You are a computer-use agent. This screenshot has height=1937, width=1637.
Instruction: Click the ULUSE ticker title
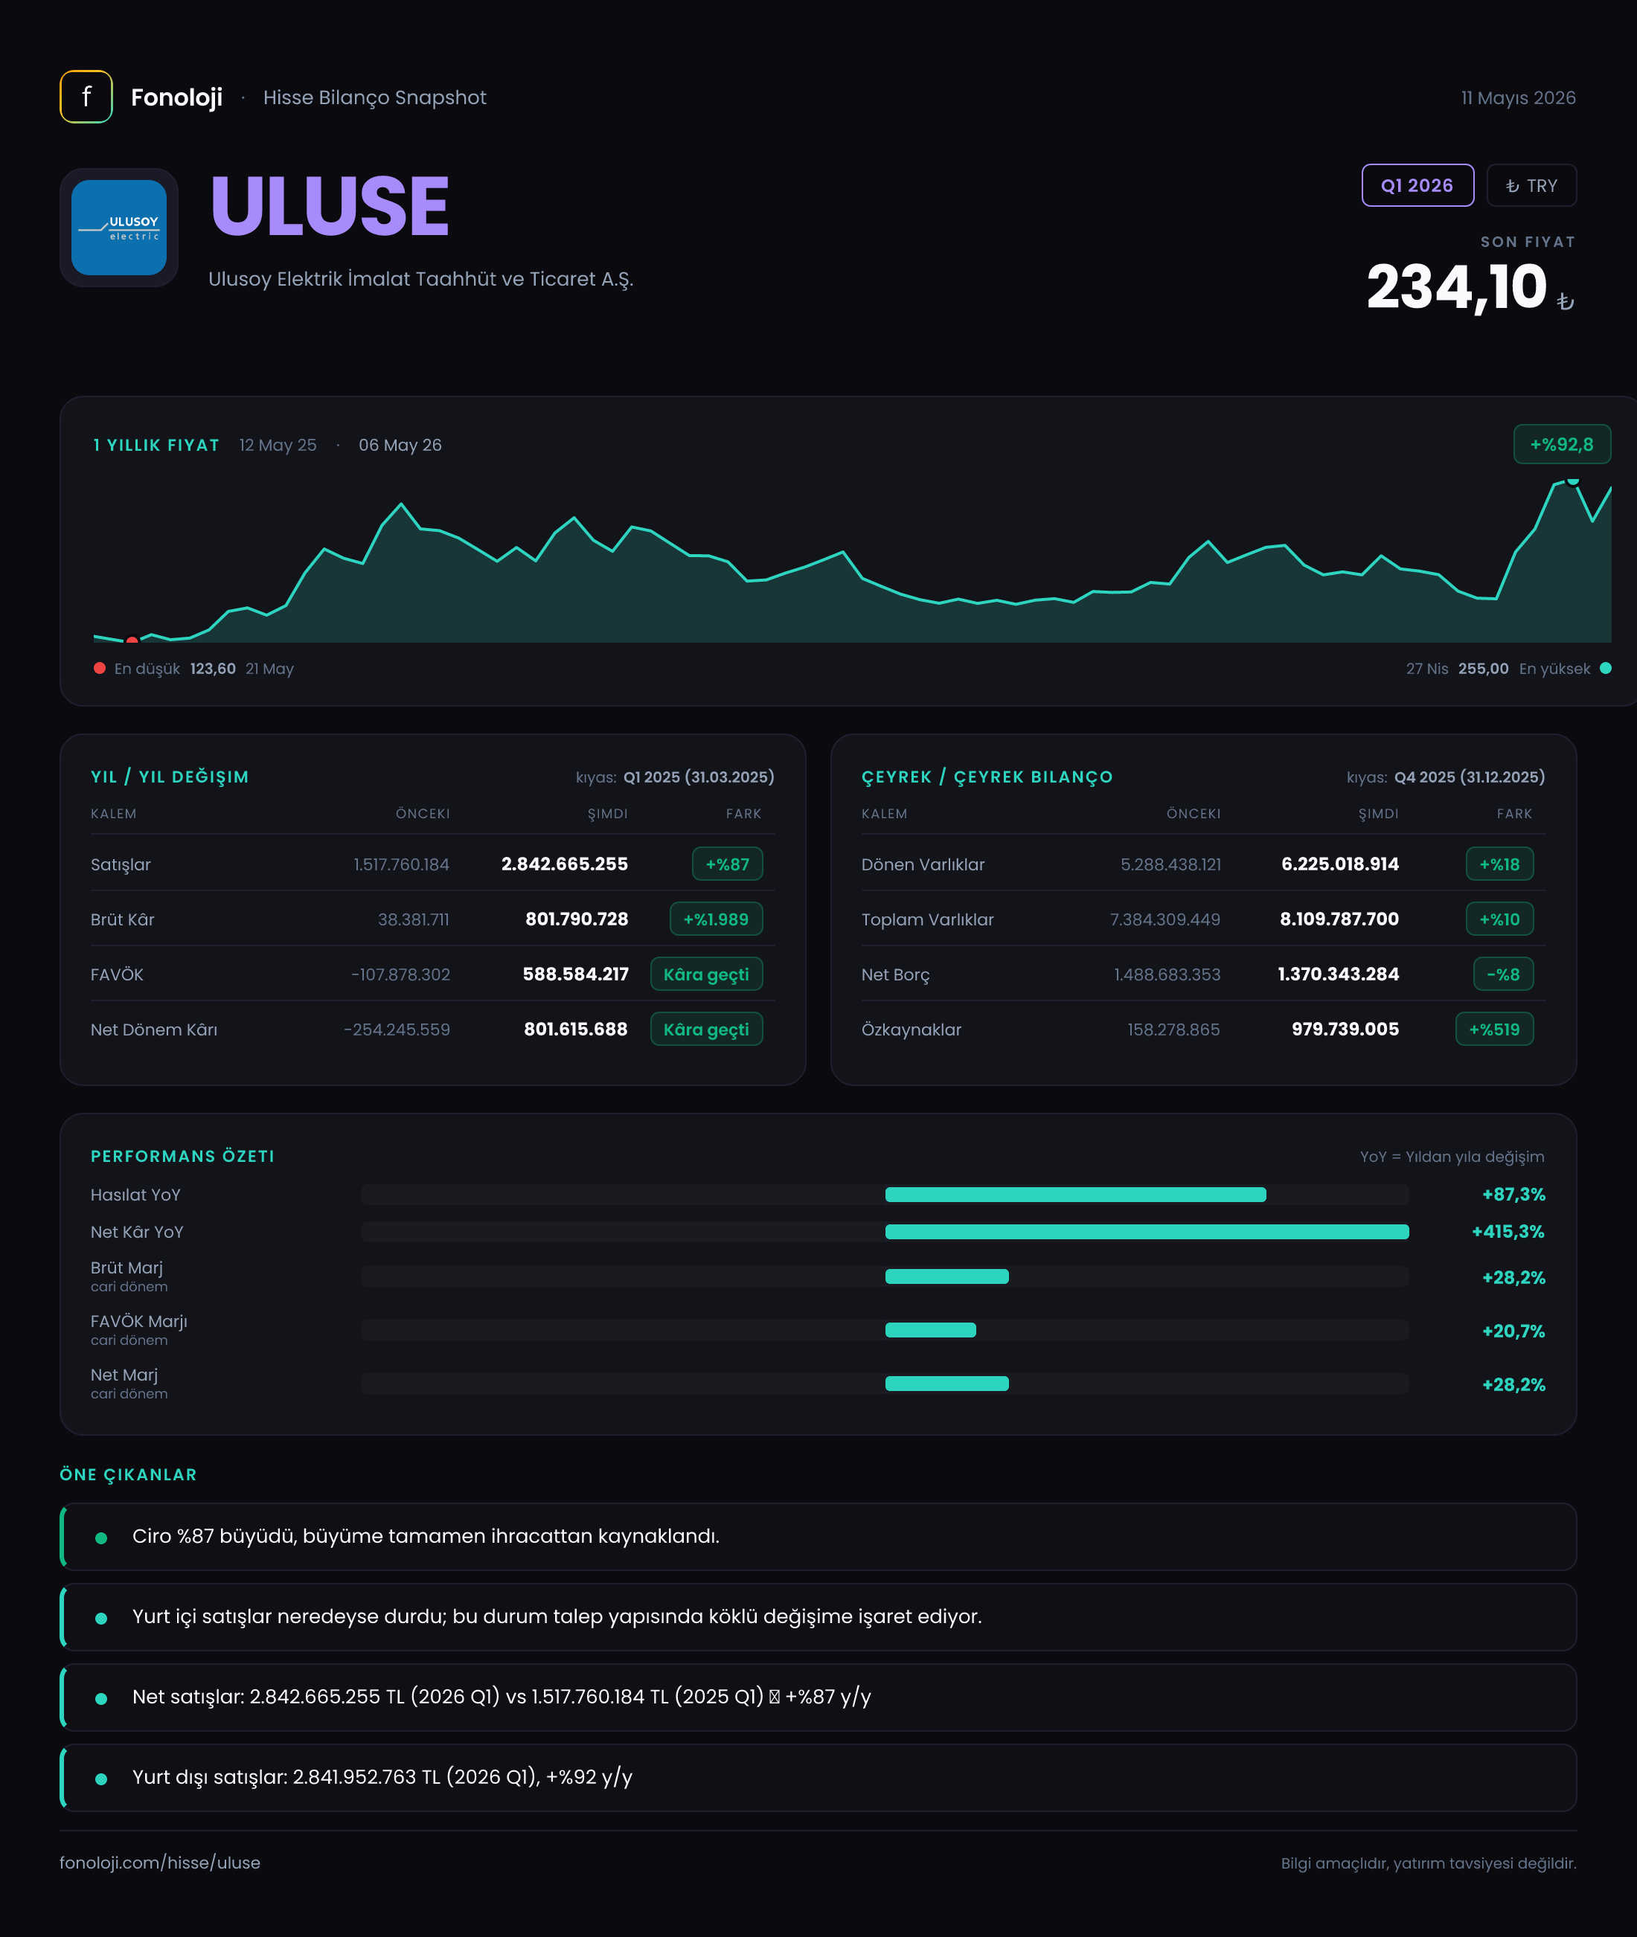tap(330, 205)
